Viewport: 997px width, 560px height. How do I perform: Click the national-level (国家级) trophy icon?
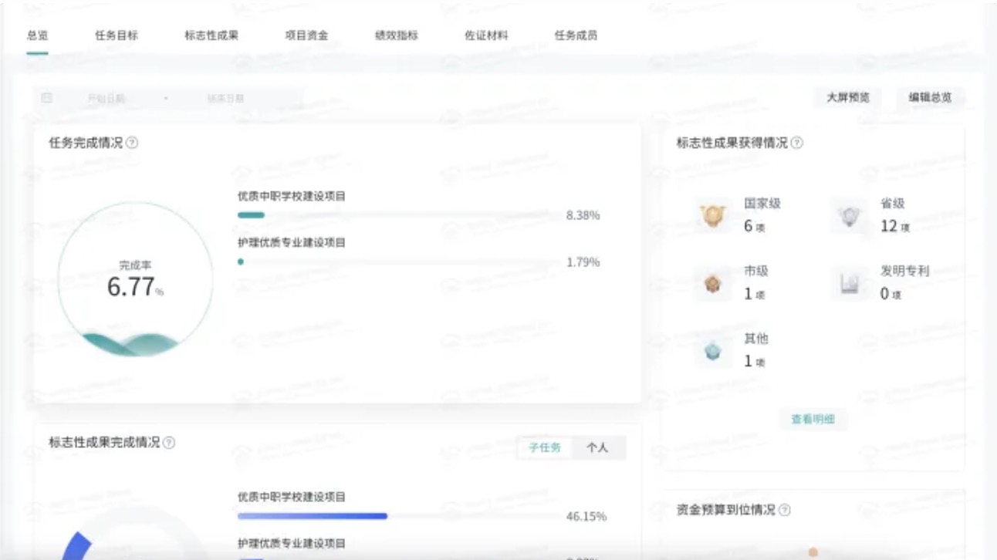(711, 216)
